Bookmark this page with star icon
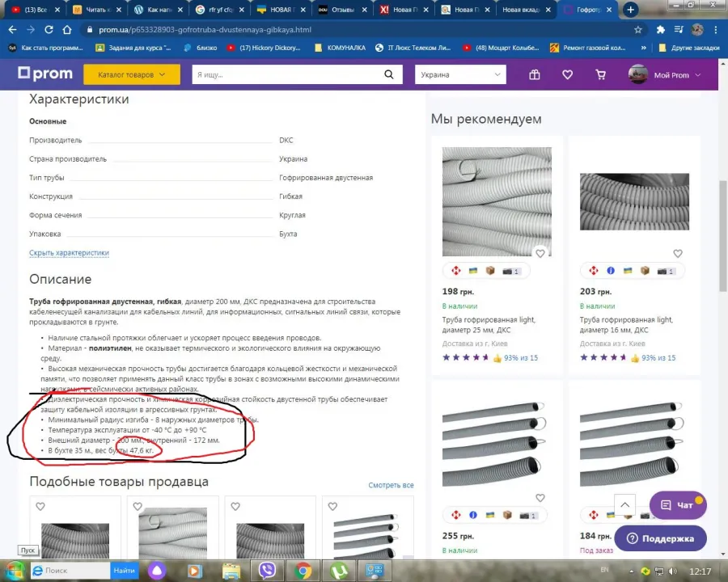 point(638,30)
